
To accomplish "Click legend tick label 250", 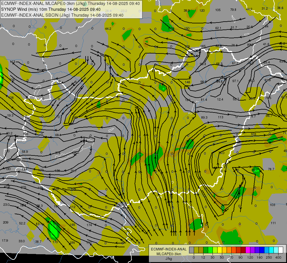I will coord(269,257).
